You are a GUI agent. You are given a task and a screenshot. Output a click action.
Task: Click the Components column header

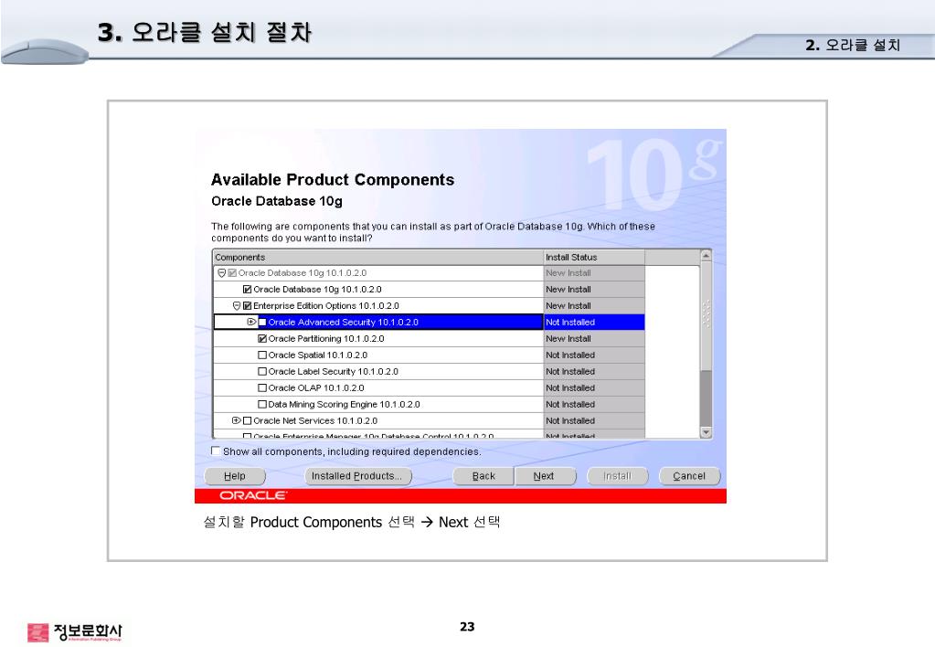tap(378, 257)
